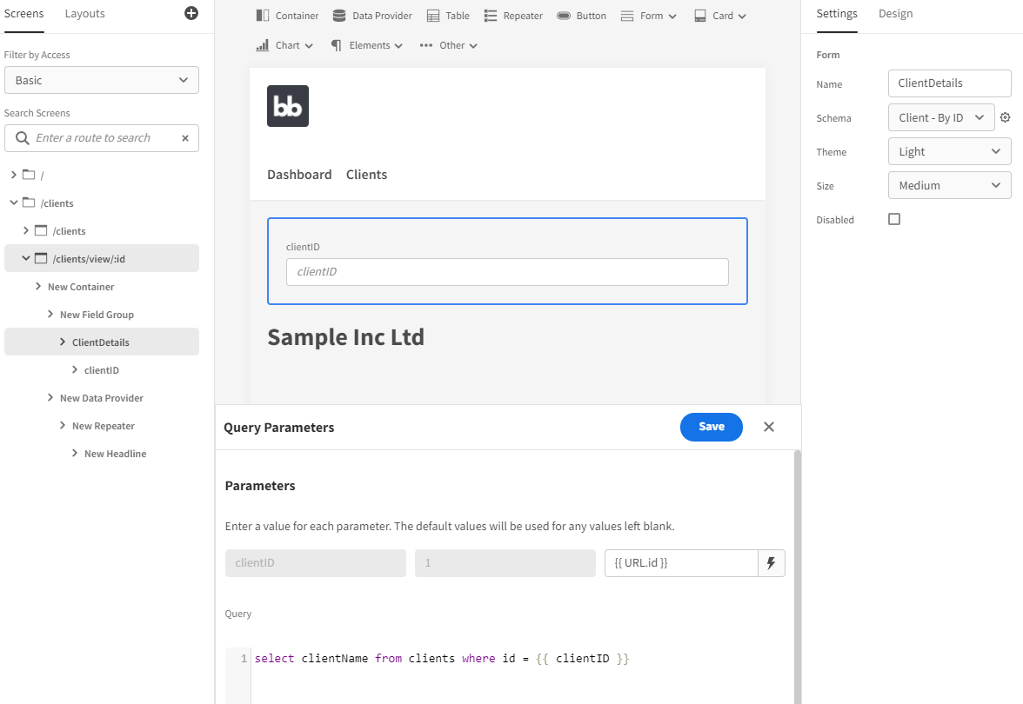Image resolution: width=1023 pixels, height=704 pixels.
Task: Select clientID field in tree
Action: [102, 369]
